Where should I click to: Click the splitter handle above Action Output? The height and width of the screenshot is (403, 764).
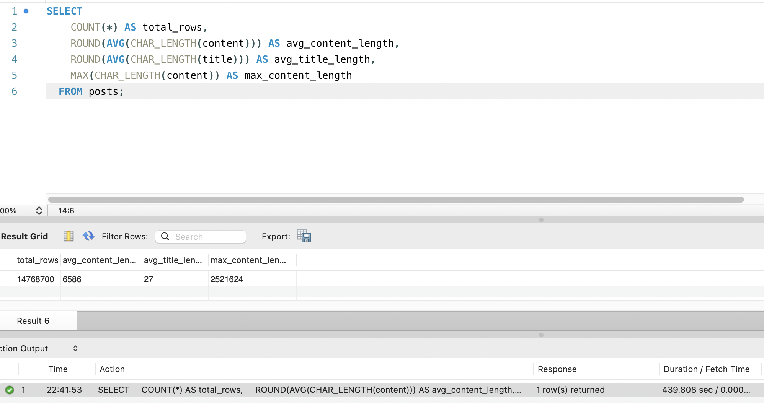tap(541, 335)
